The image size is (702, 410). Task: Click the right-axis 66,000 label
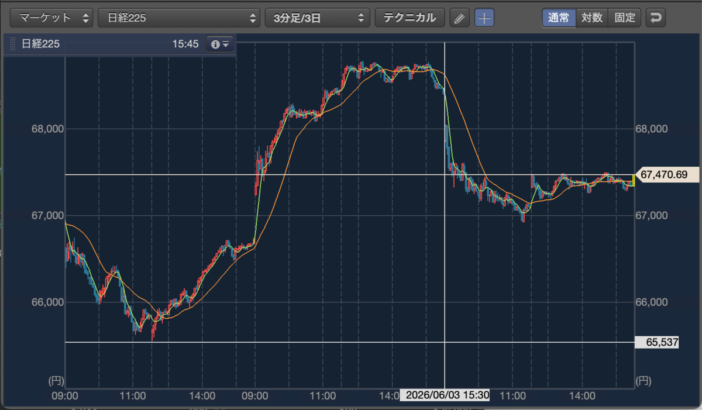[x=652, y=302]
